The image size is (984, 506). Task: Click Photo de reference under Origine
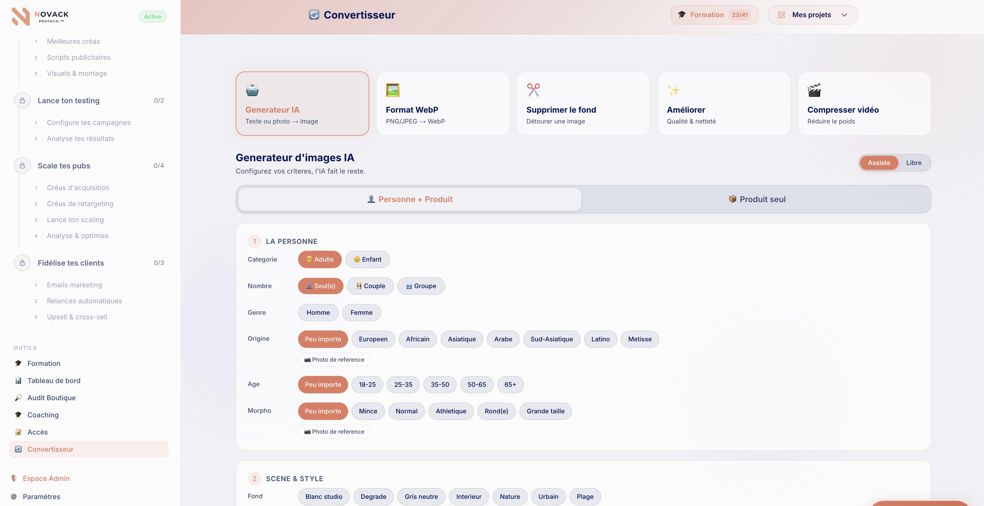click(334, 360)
